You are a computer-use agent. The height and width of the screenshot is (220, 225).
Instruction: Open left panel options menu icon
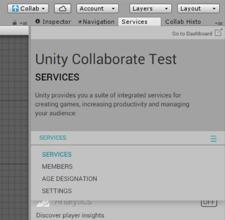pyautogui.click(x=23, y=23)
